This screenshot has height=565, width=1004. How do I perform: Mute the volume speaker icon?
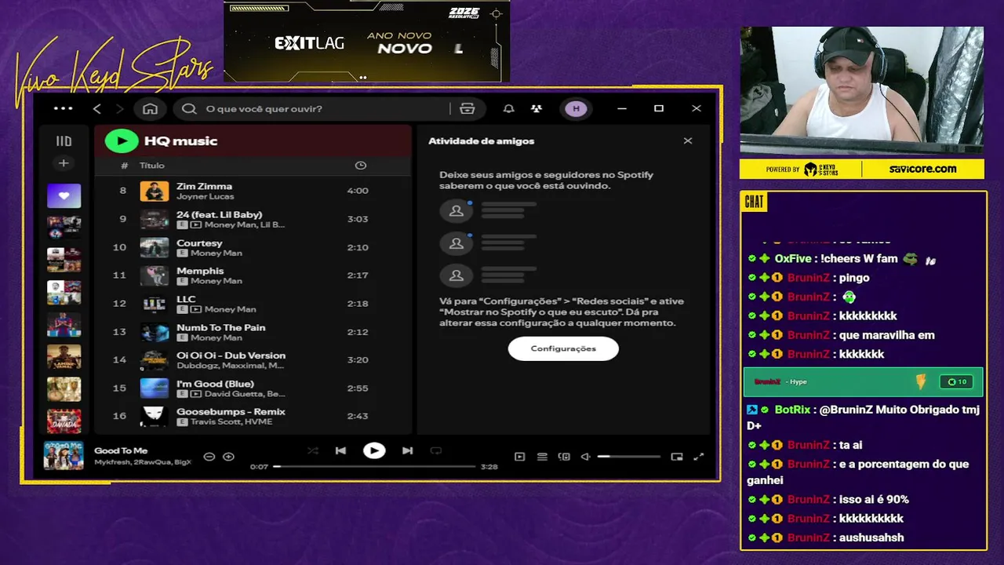586,456
